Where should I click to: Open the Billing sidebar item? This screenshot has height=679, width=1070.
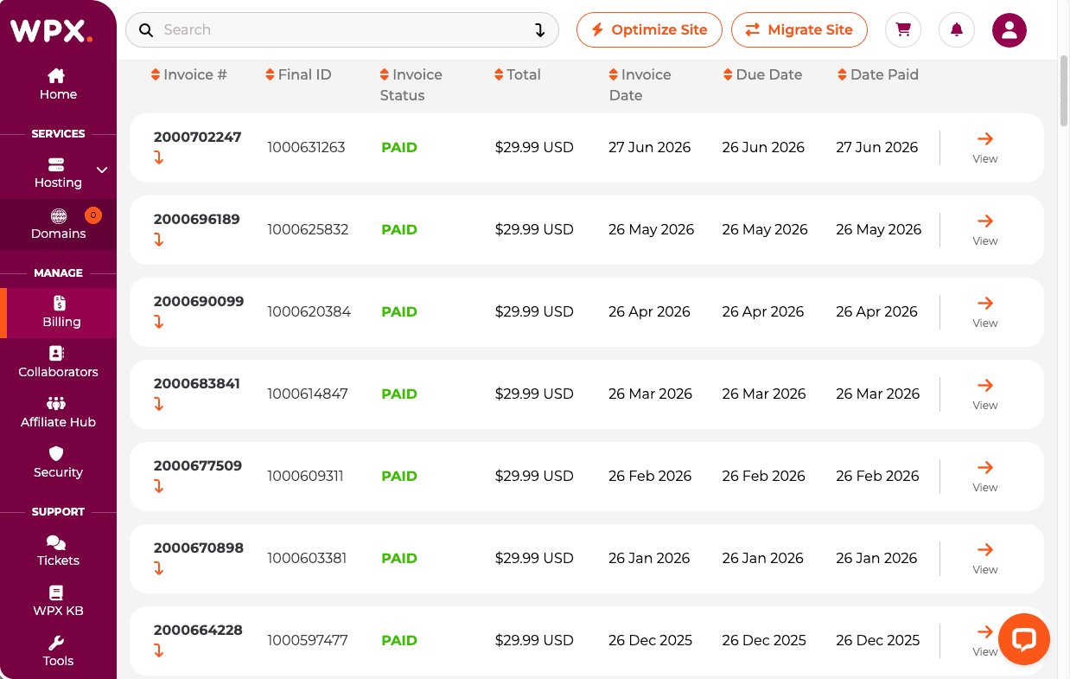point(58,312)
